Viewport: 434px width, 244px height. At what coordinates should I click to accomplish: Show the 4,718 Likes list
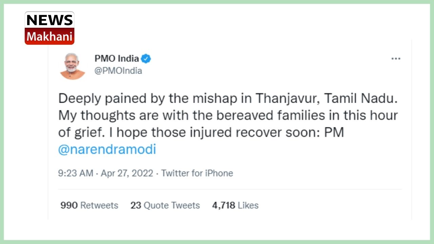pyautogui.click(x=235, y=205)
